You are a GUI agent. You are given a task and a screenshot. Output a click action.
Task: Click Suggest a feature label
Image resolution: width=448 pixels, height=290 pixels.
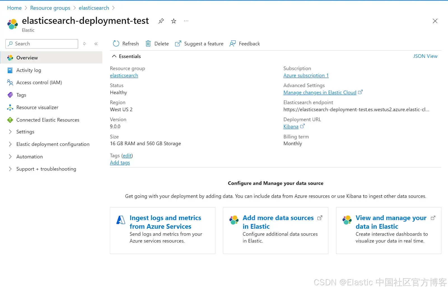click(204, 44)
